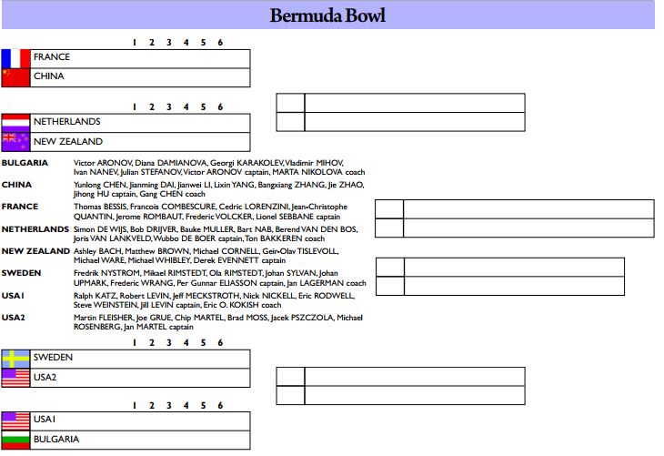
Task: Click roster line starting Ralph KATZ
Action: [215, 296]
